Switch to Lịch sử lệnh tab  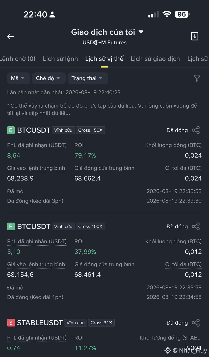click(60, 59)
